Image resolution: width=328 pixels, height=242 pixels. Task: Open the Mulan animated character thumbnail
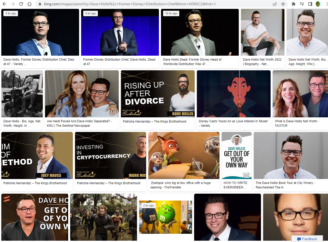[x=234, y=94]
